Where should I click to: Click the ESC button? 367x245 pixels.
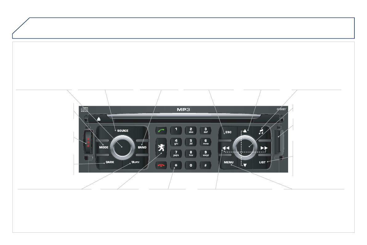[228, 132]
